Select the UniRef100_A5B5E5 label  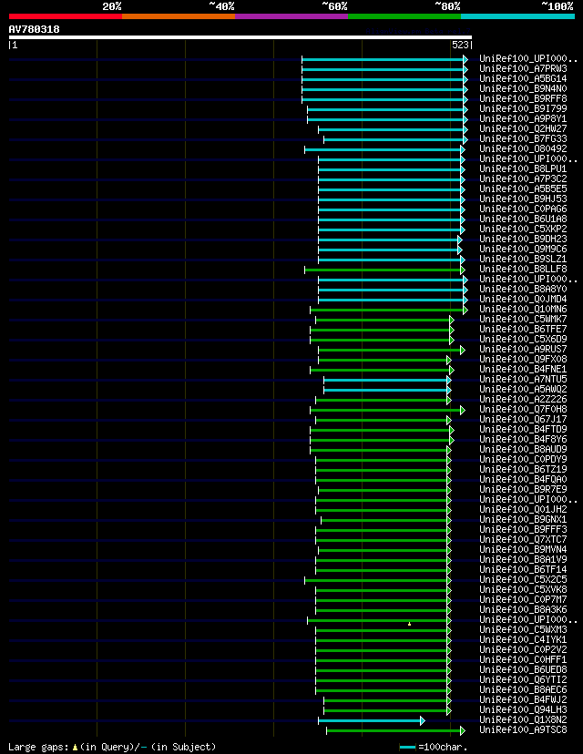pos(523,189)
